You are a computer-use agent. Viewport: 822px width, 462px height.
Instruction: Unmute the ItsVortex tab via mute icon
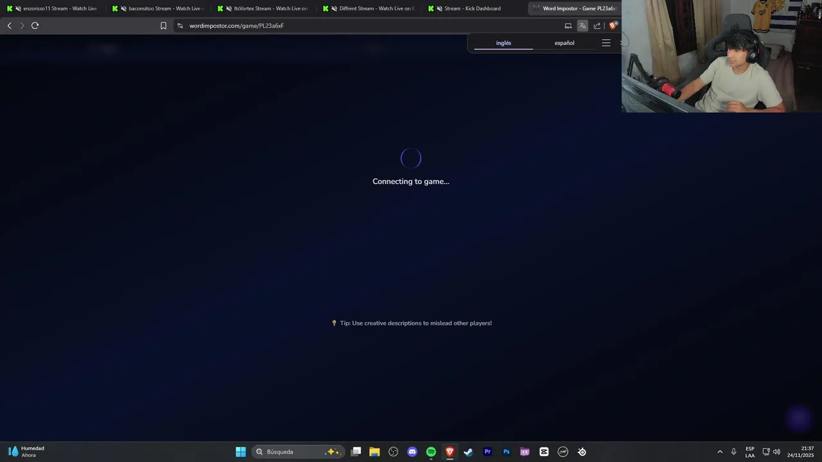coord(229,8)
